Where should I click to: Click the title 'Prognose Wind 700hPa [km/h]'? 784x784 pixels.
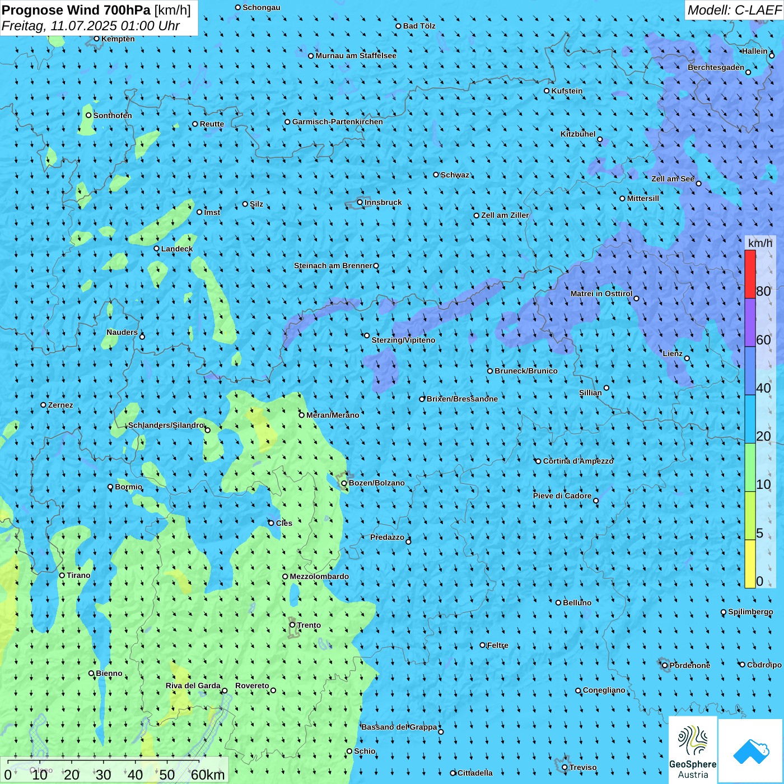(96, 10)
